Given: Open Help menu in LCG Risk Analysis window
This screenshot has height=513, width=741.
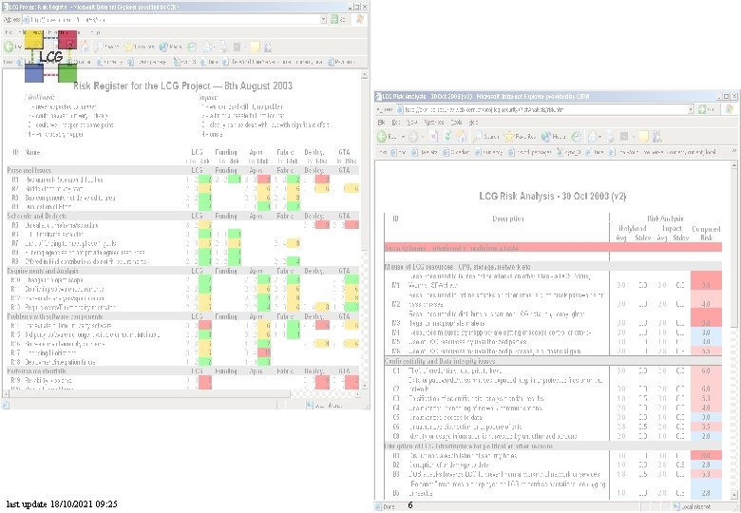Looking at the screenshot, I should pos(473,123).
